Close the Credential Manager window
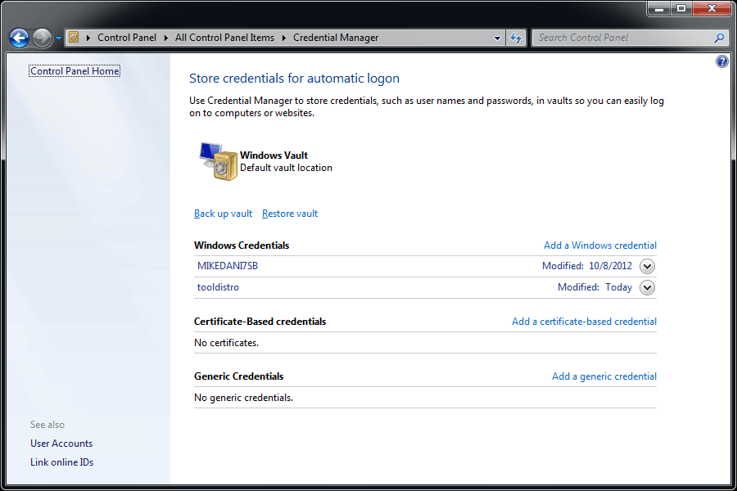This screenshot has width=737, height=491. click(x=711, y=8)
